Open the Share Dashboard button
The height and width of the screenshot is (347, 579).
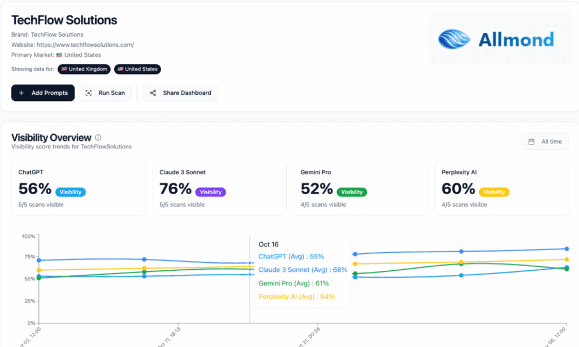180,93
